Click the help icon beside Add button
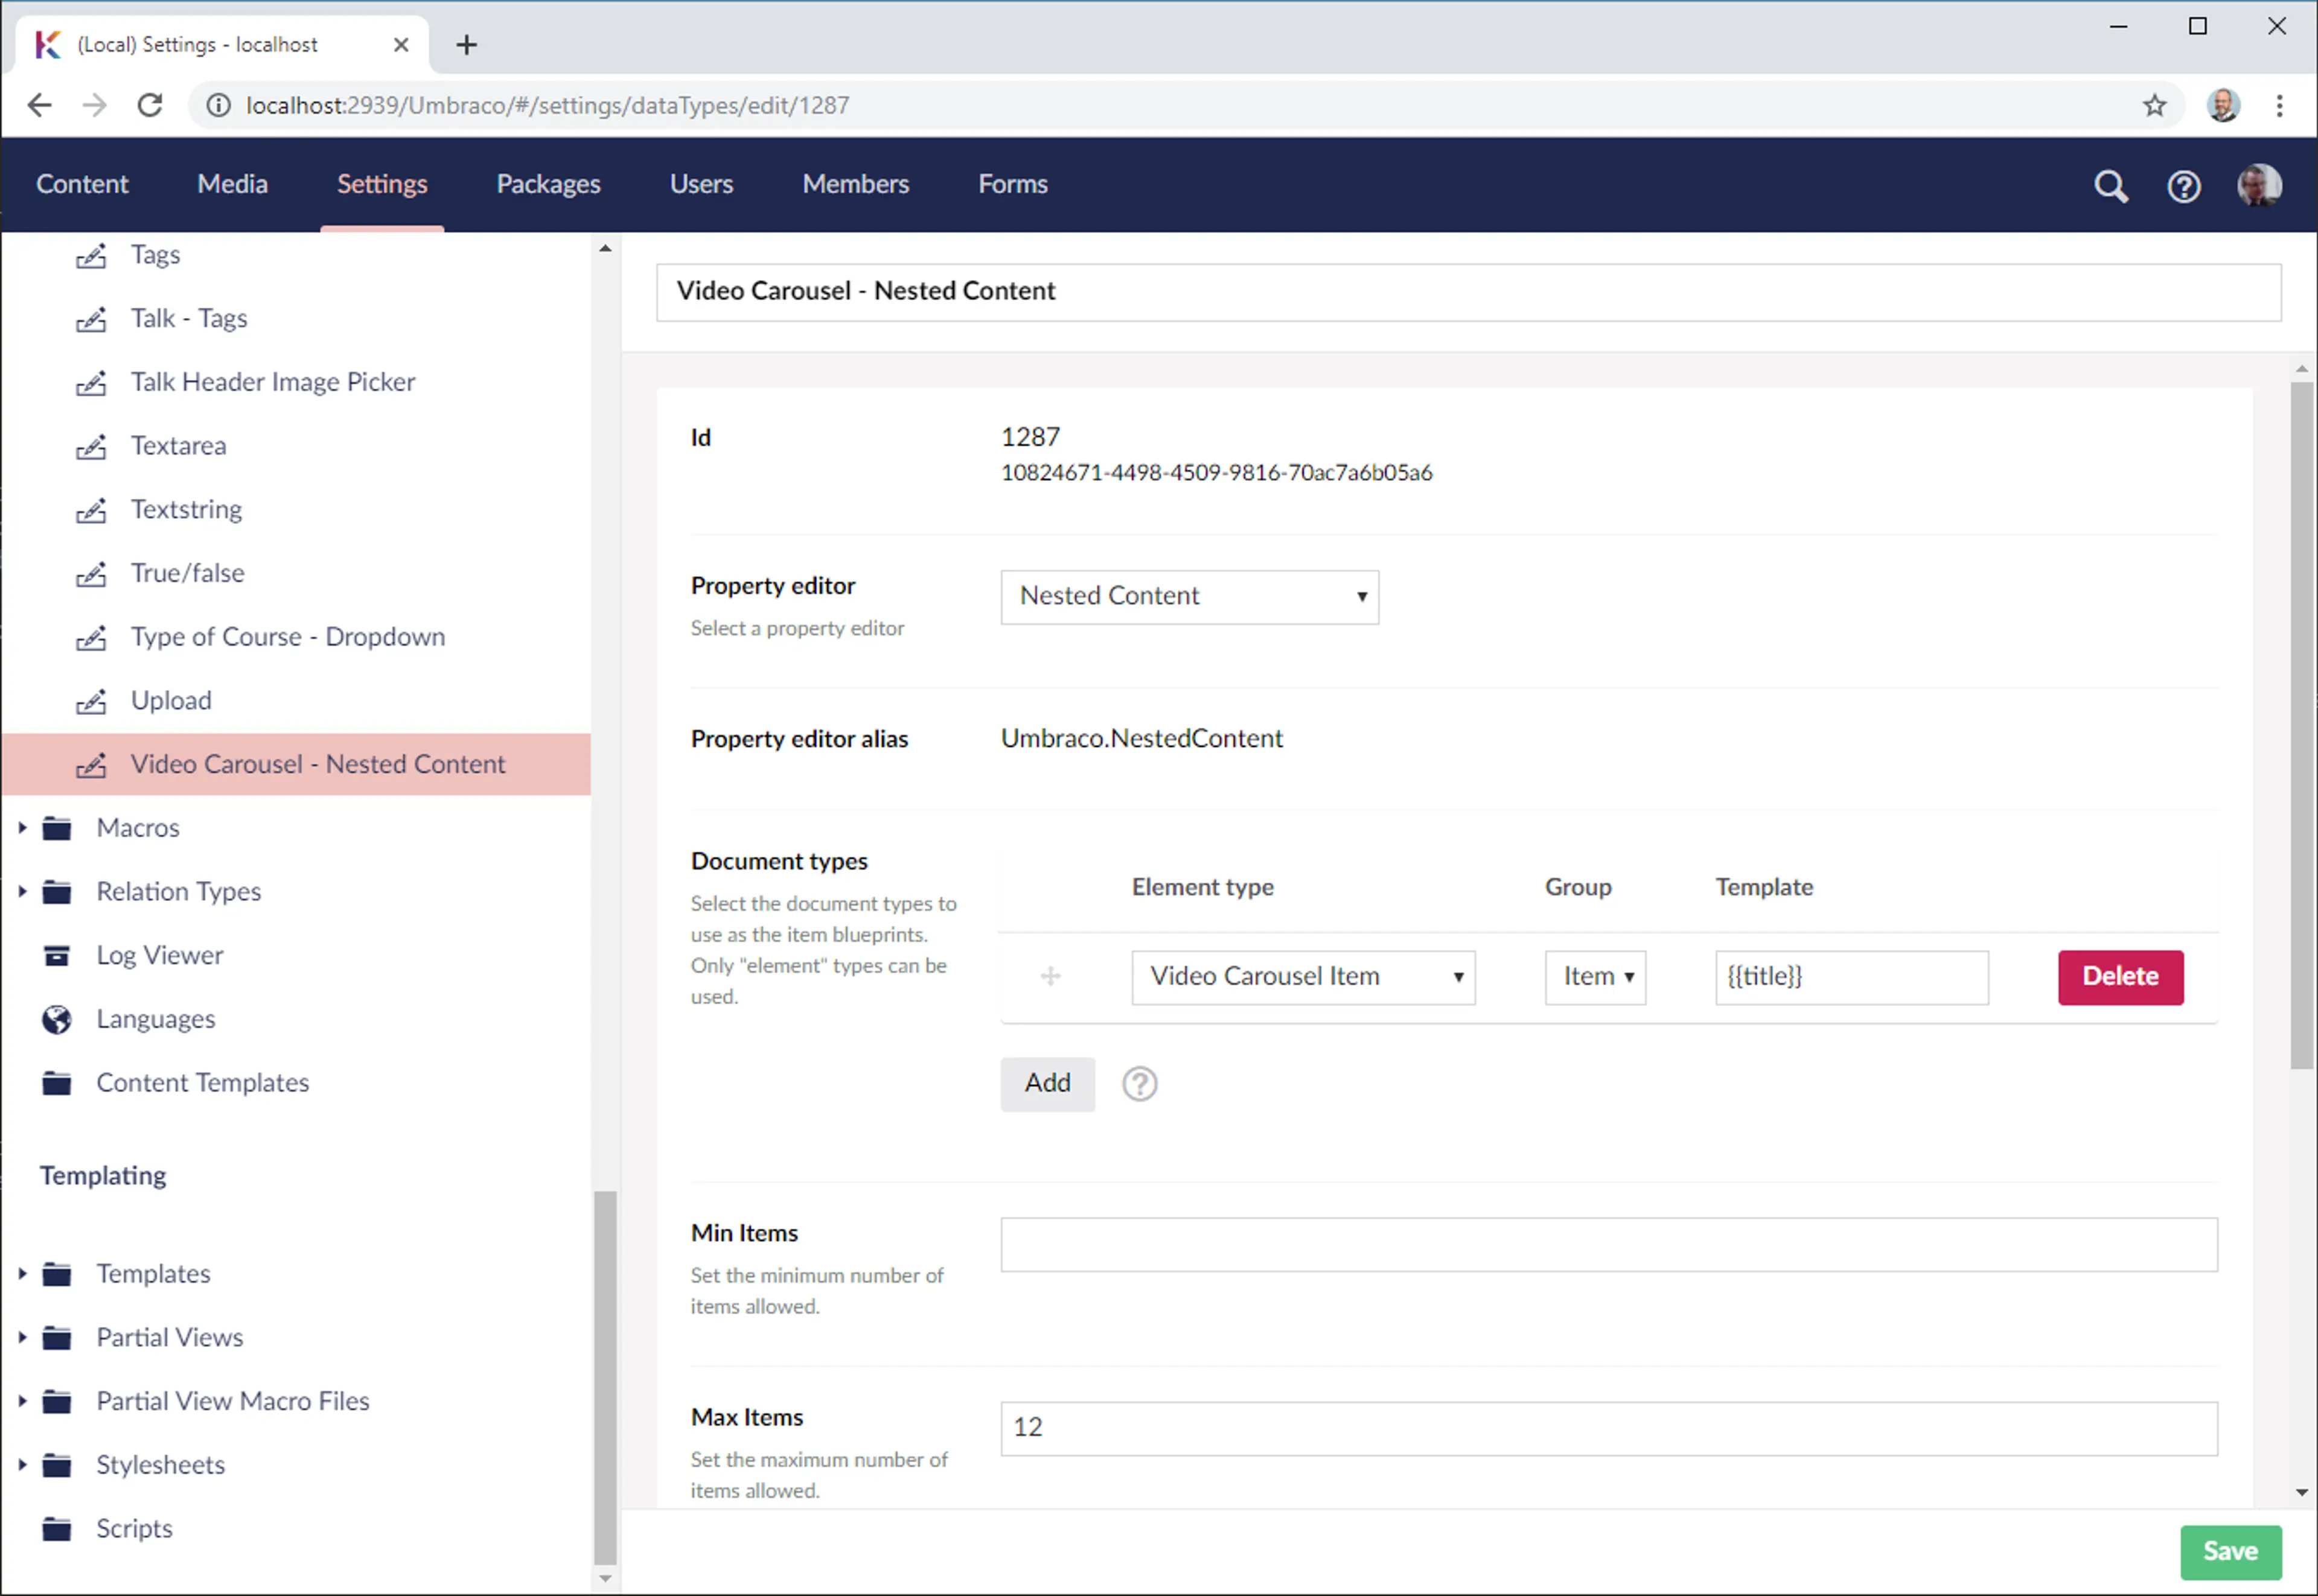 (x=1138, y=1083)
